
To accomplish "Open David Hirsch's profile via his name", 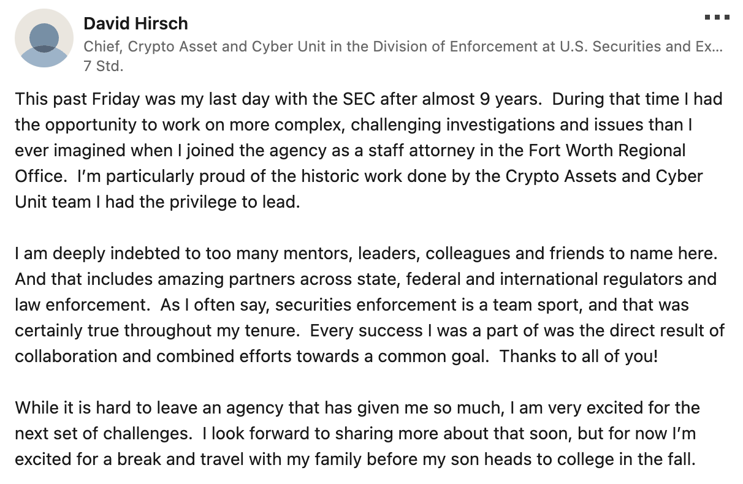I will tap(135, 24).
